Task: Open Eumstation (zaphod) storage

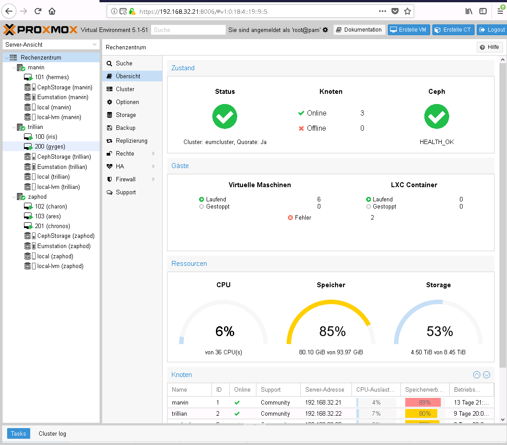Action: click(64, 246)
